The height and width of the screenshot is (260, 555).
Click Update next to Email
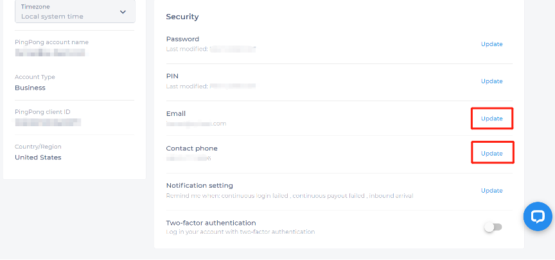tap(491, 118)
